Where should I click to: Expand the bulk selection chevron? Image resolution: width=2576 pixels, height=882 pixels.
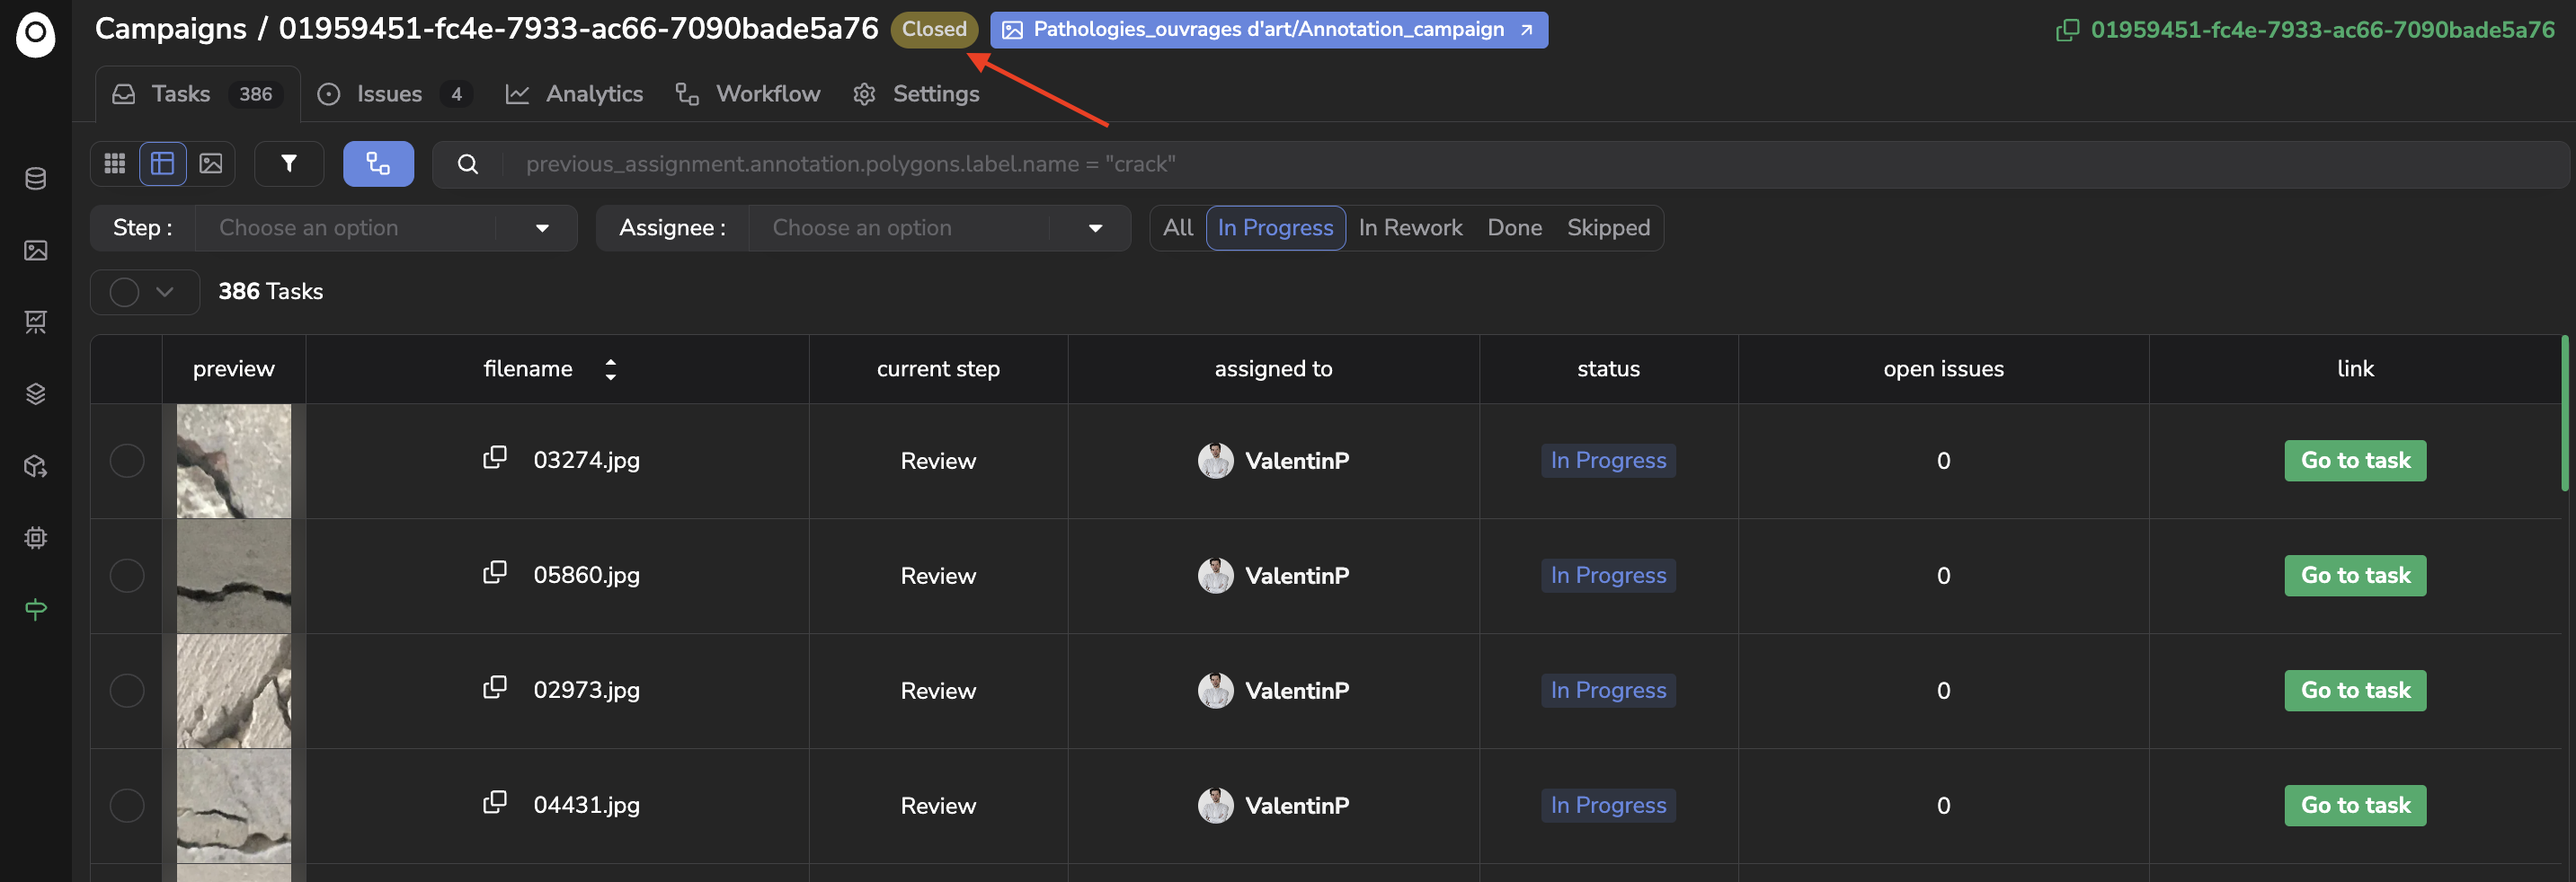165,292
